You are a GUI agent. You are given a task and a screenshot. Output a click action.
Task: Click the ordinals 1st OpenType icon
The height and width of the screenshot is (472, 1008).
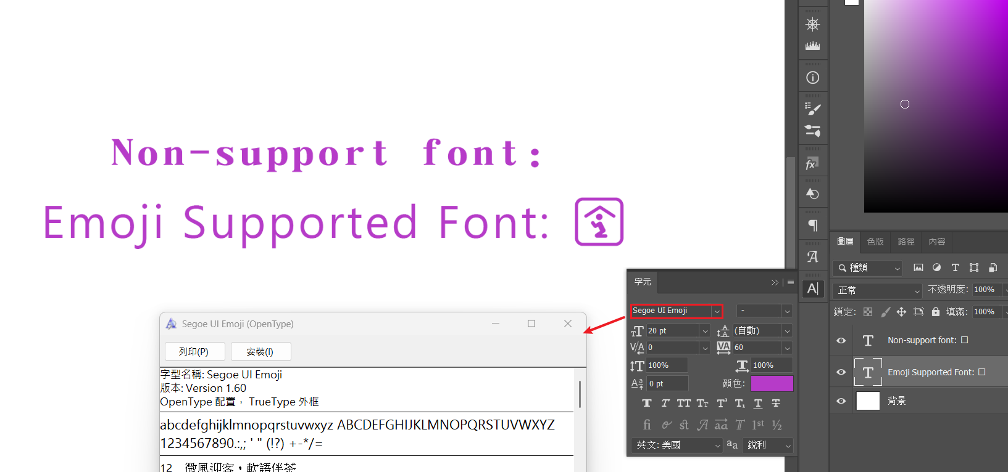(x=758, y=425)
